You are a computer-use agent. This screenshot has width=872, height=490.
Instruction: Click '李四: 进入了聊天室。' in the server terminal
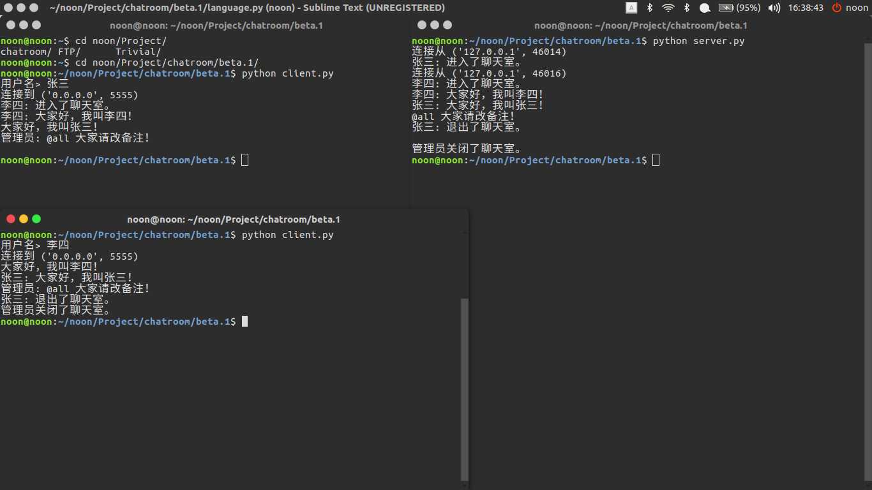tap(467, 84)
